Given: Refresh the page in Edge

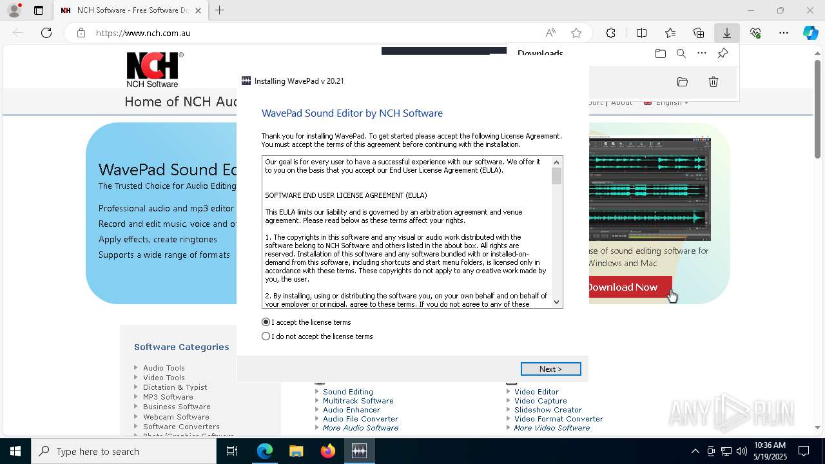Looking at the screenshot, I should pos(46,33).
